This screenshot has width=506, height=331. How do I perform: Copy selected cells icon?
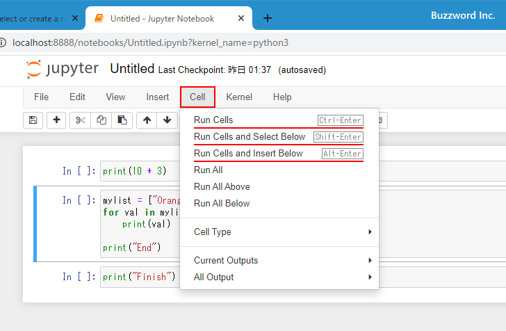click(101, 120)
